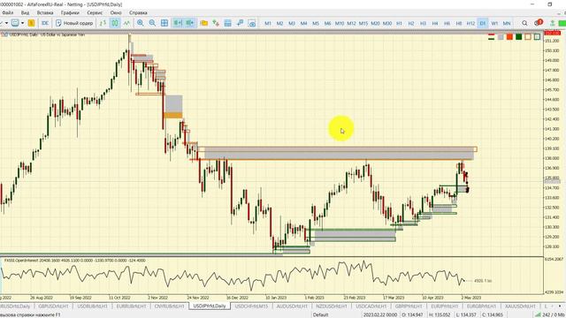Select the MN timeframe
The height and width of the screenshot is (318, 566).
click(x=507, y=23)
